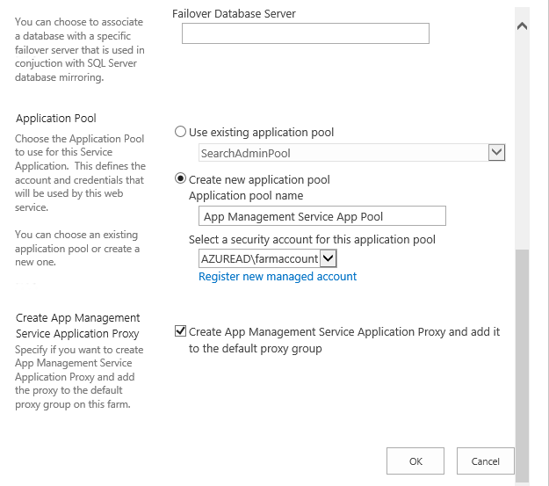
Task: Click the "Use existing application pool" label text
Action: click(261, 133)
